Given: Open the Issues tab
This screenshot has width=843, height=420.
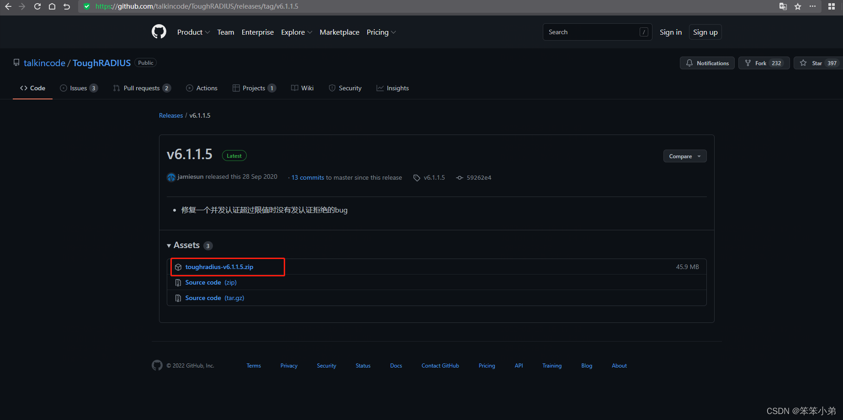Looking at the screenshot, I should [x=79, y=88].
